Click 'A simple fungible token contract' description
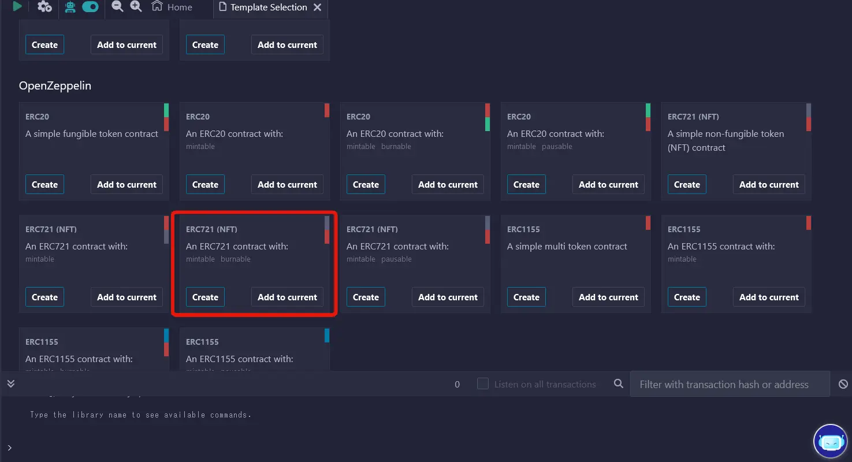Screen dimensions: 852x462 click(92, 134)
